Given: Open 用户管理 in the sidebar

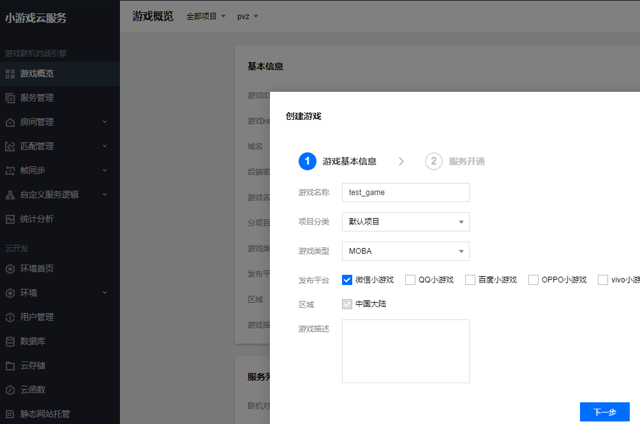Looking at the screenshot, I should [60, 317].
